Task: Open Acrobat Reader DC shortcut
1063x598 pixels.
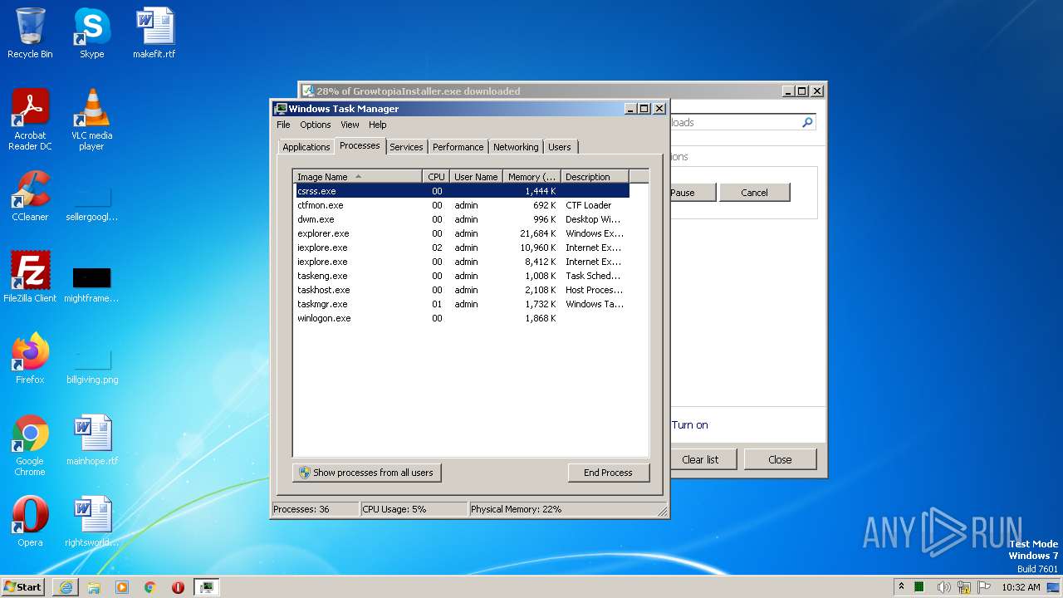Action: [x=30, y=120]
